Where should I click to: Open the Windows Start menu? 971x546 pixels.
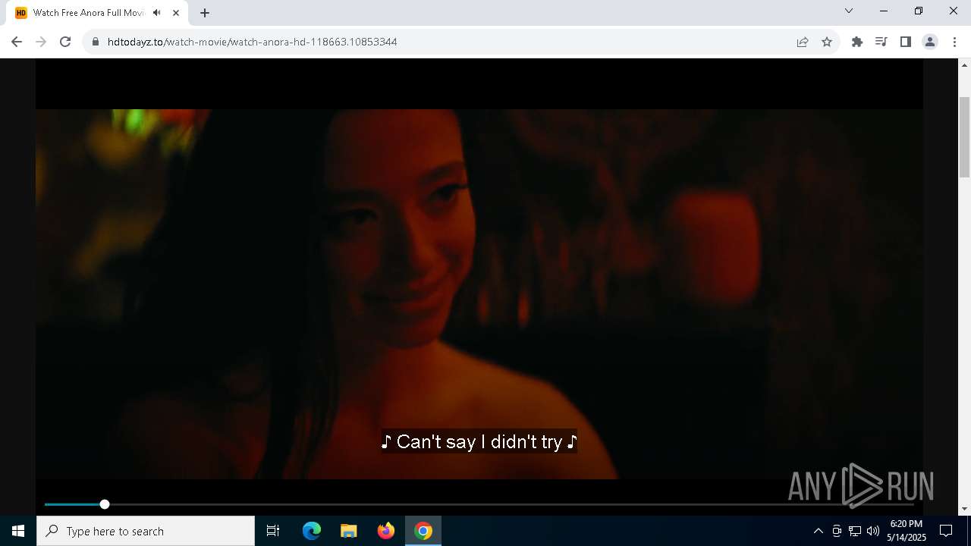18,531
